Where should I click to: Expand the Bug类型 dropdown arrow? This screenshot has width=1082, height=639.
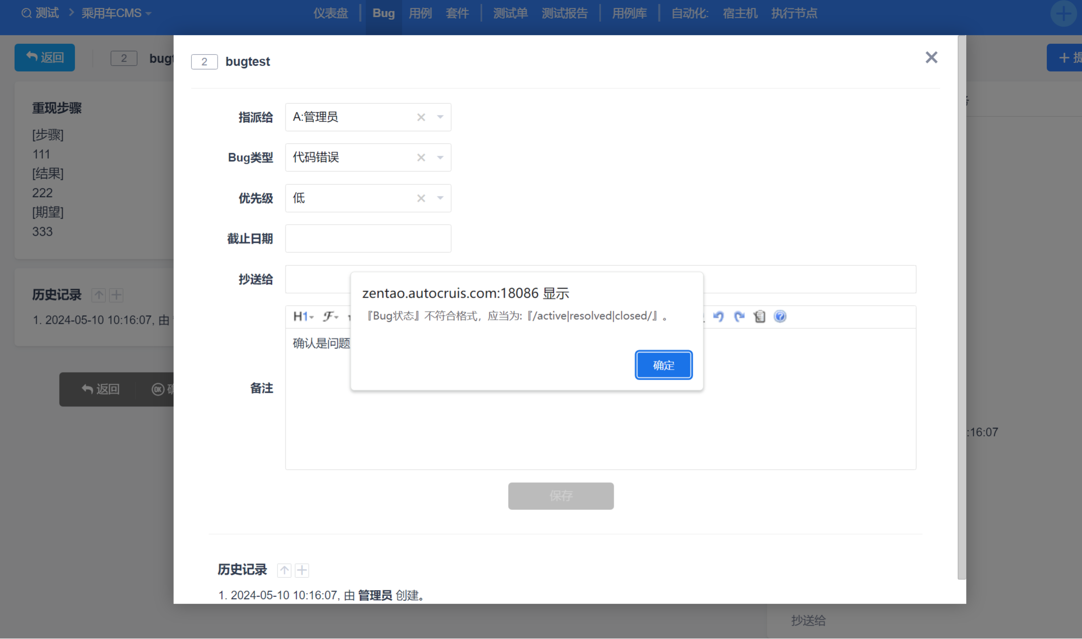pos(440,158)
